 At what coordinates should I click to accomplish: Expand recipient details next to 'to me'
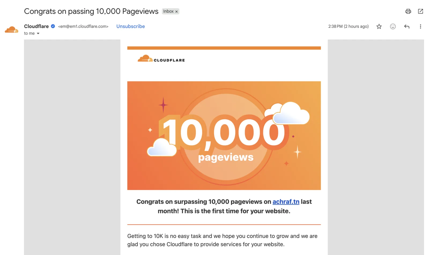tap(38, 33)
